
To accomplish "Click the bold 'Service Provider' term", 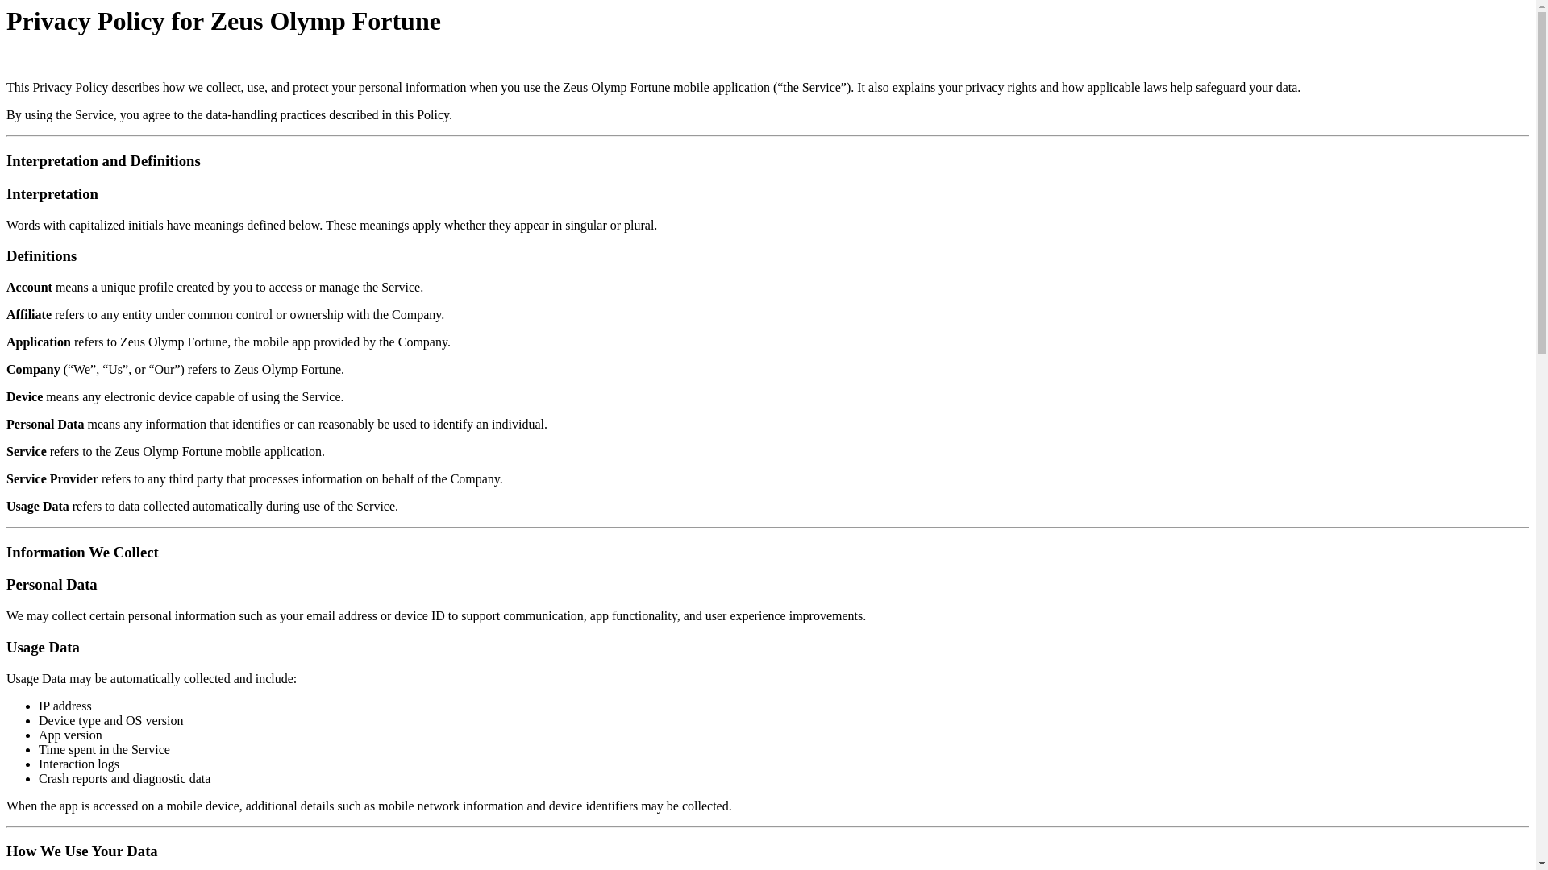I will [52, 479].
